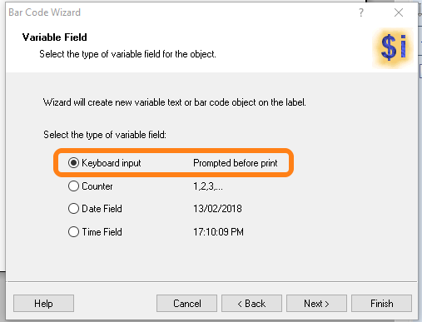Image resolution: width=422 pixels, height=322 pixels.
Task: Advance to the next wizard step
Action: click(316, 304)
